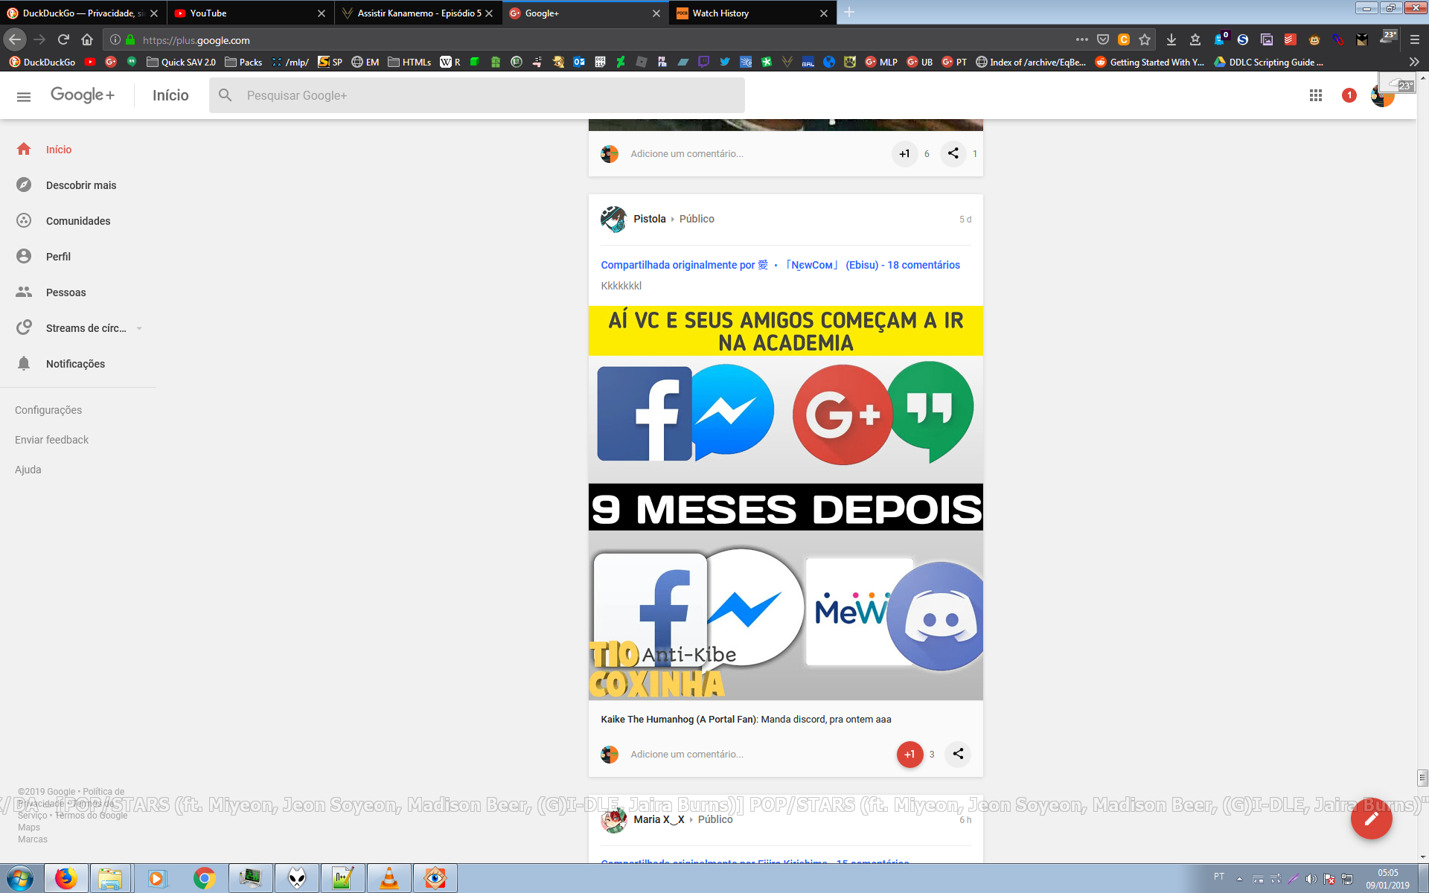Open HTMLs bookmark folder

[x=409, y=62]
